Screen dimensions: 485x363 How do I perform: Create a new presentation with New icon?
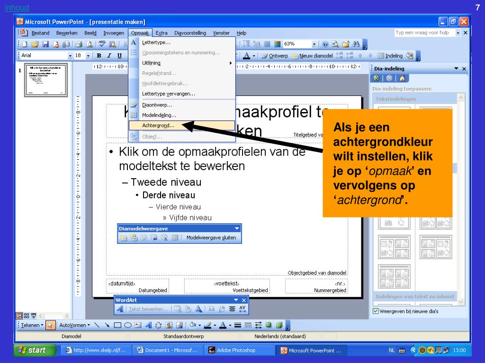tap(25, 44)
